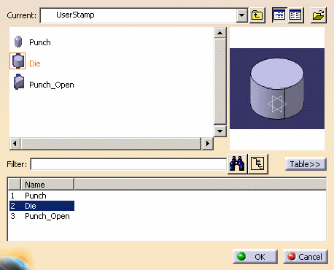Select row 1 Punch in the table
The height and width of the screenshot is (270, 334).
click(x=42, y=196)
